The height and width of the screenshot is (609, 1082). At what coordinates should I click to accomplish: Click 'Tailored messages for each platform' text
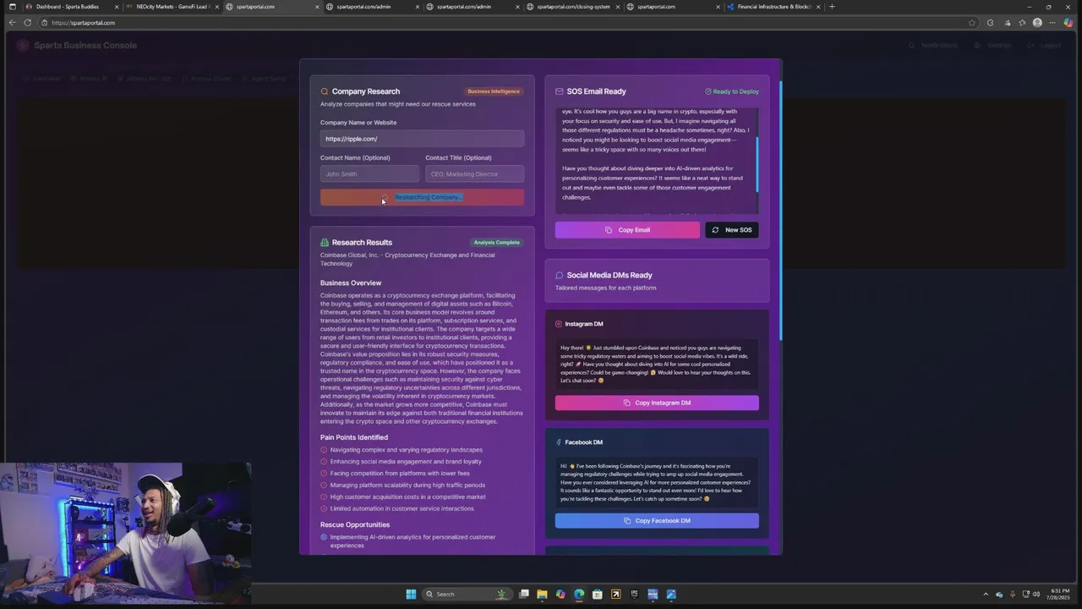[x=606, y=288]
